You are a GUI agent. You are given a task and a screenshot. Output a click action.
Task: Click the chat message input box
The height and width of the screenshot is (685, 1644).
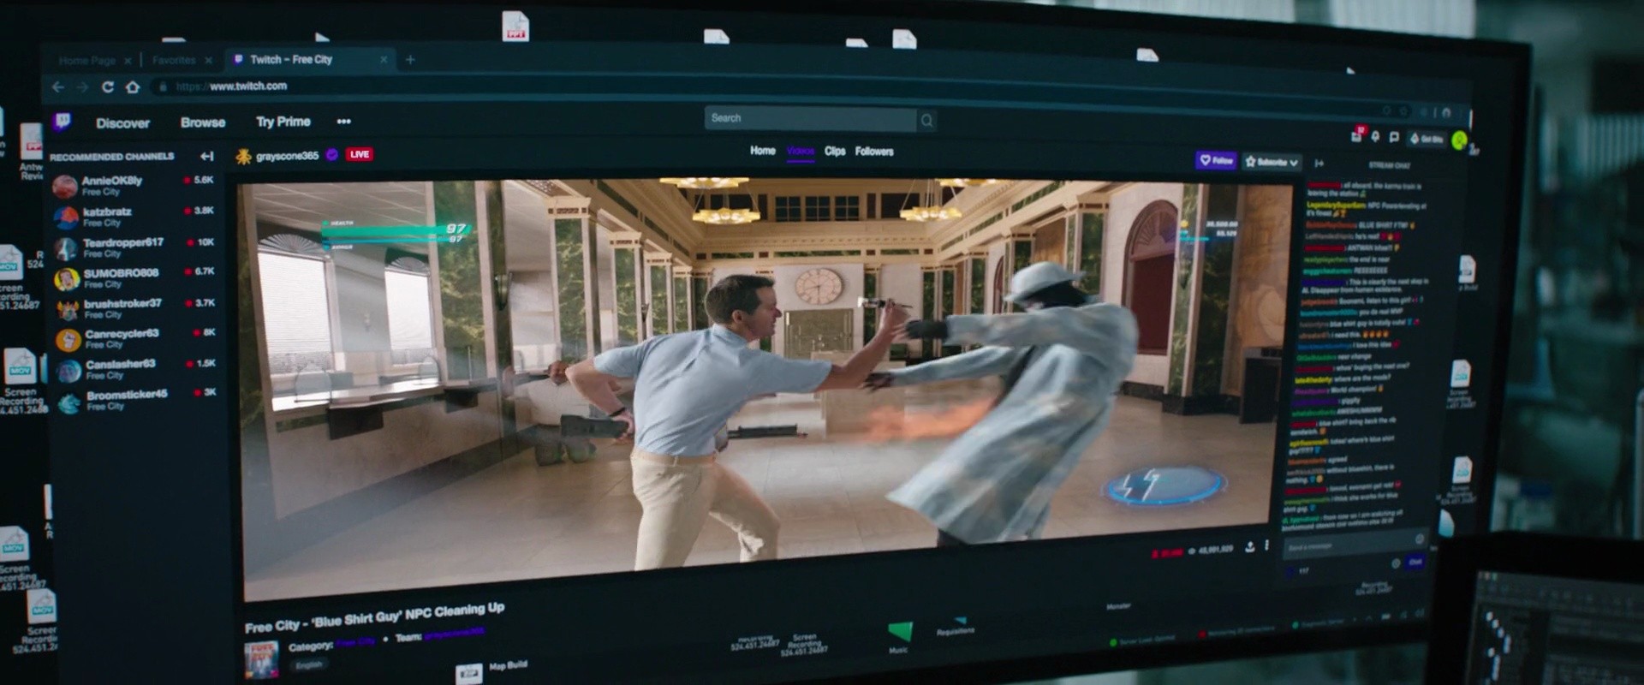click(1354, 544)
